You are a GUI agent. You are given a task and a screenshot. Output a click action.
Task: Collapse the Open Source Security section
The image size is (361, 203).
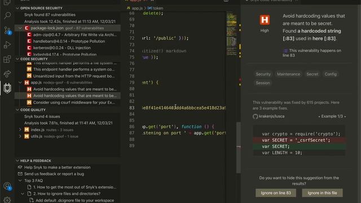coord(17,8)
